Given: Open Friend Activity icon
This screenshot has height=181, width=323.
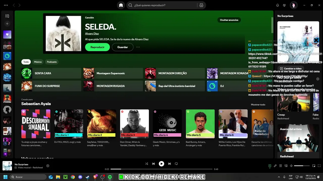Looking at the screenshot, I should tap(284, 5).
